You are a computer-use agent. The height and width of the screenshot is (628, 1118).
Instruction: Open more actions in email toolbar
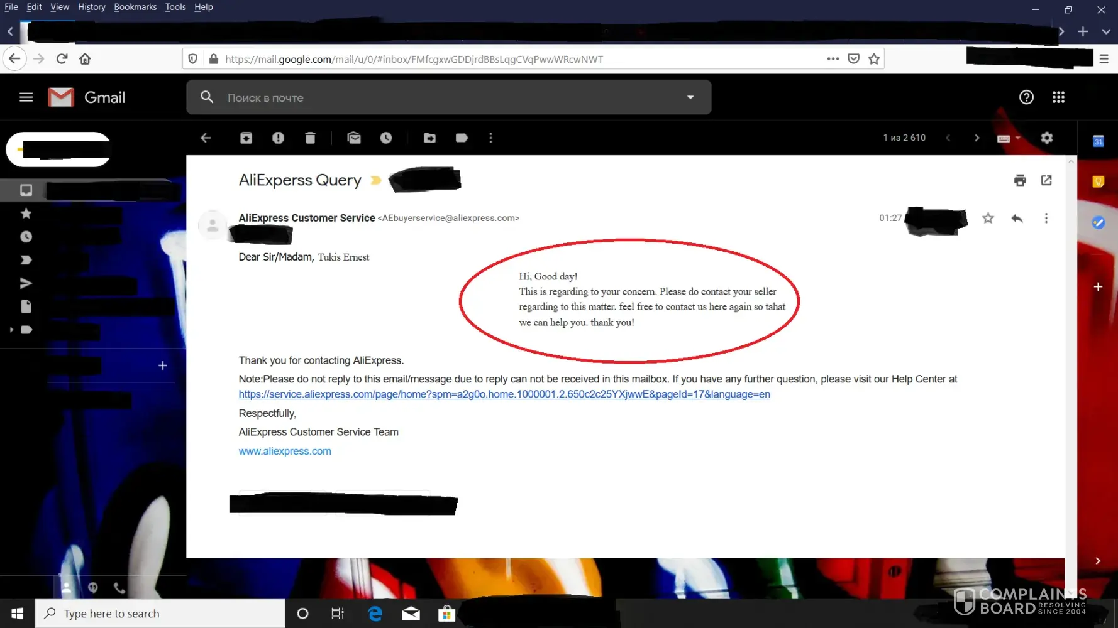coord(491,138)
